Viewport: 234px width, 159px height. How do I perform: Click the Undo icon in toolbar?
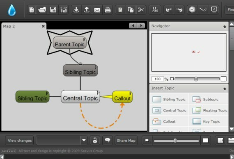click(169, 10)
